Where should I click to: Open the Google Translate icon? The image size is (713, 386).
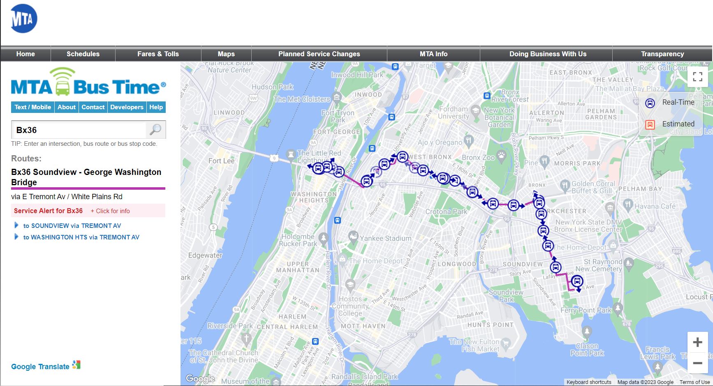click(76, 365)
